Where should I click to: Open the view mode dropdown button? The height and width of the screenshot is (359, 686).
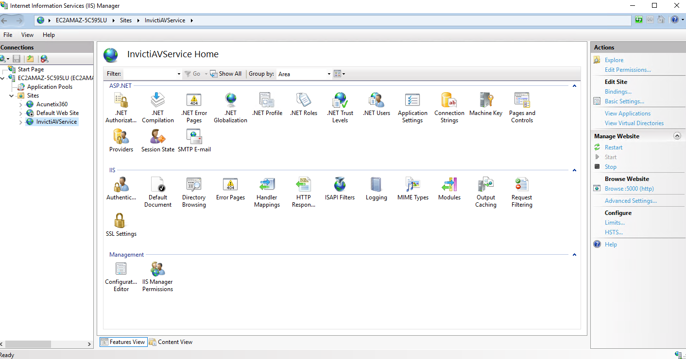tap(339, 74)
